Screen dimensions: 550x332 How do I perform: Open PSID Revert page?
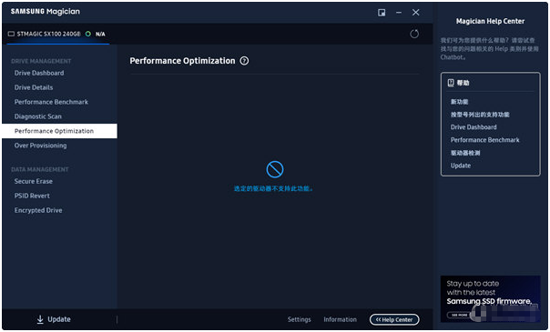[32, 196]
